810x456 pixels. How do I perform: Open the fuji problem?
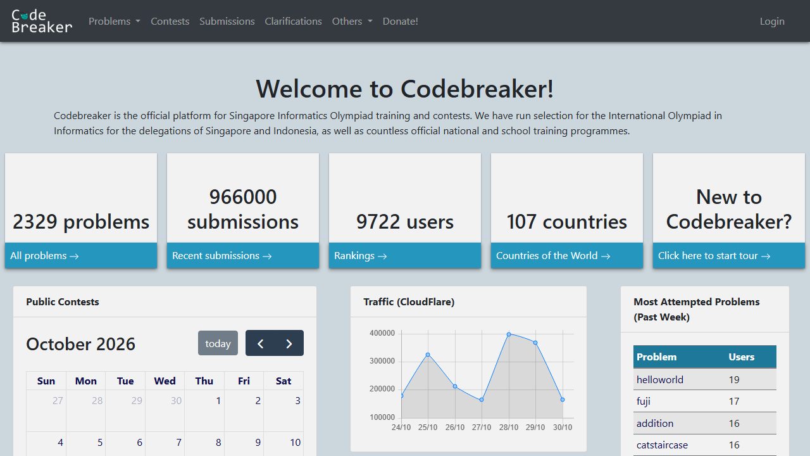644,402
